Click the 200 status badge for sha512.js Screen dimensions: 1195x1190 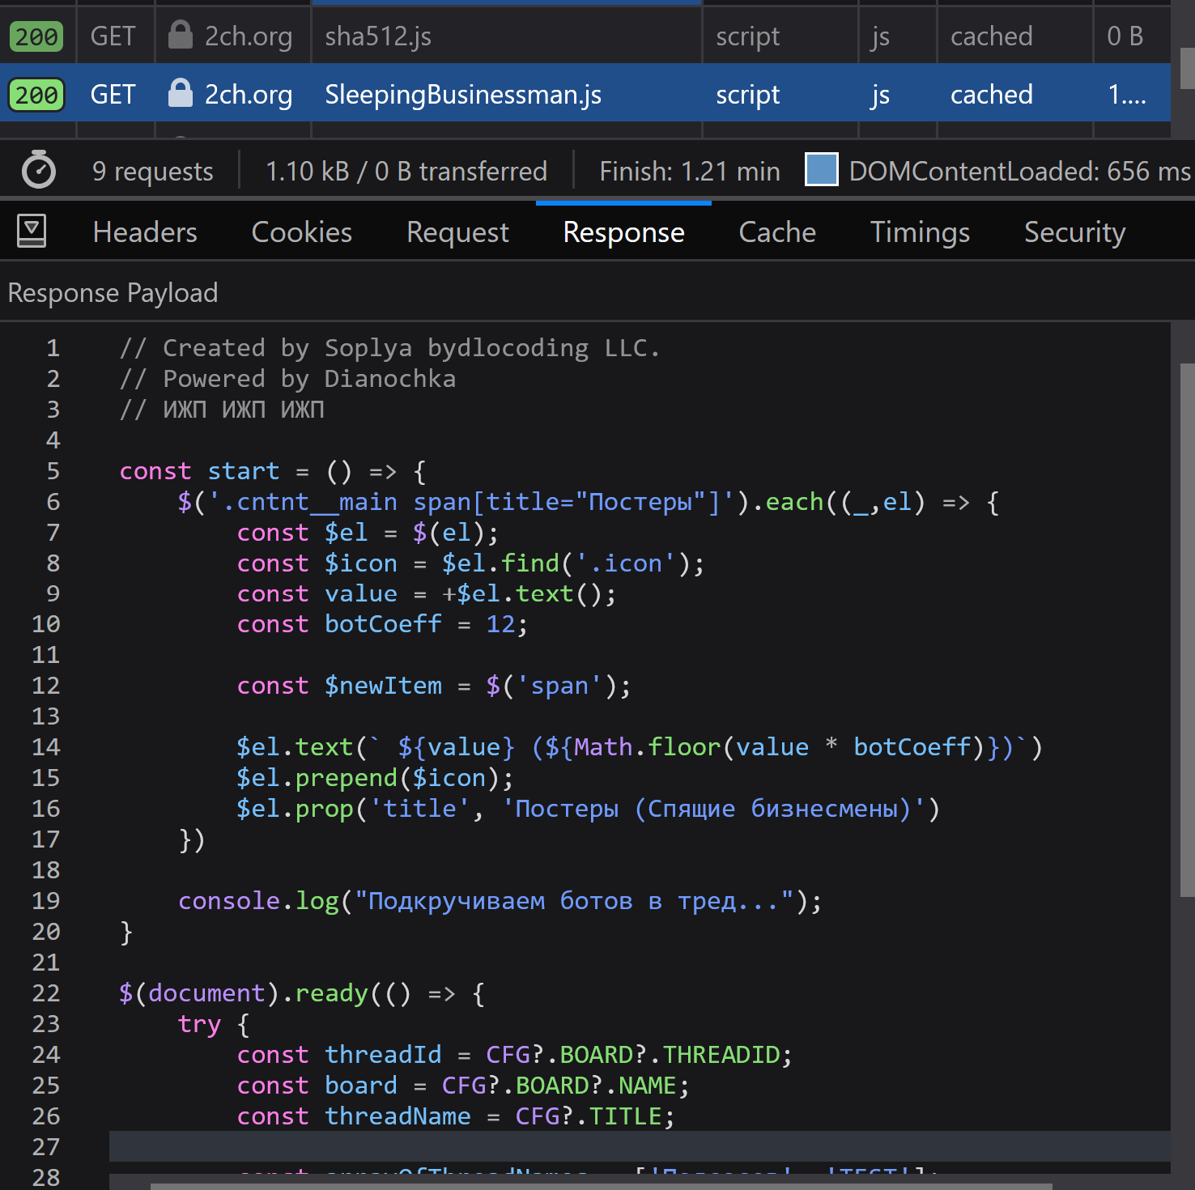click(36, 36)
